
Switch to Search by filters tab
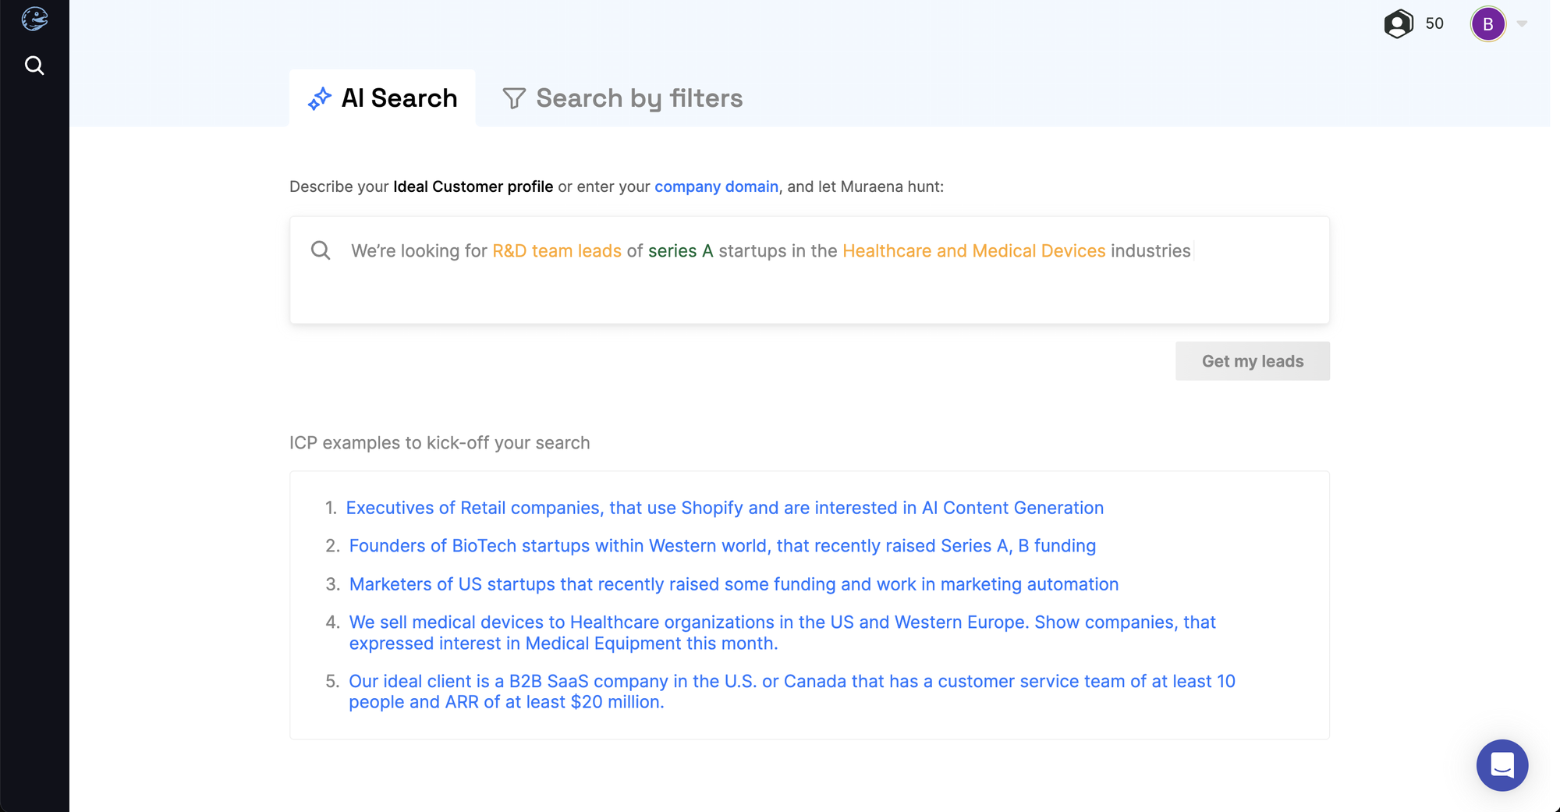(639, 98)
